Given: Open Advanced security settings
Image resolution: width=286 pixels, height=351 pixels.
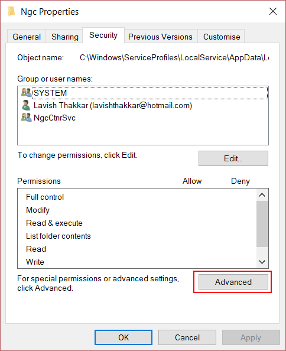Looking at the screenshot, I should point(233,282).
